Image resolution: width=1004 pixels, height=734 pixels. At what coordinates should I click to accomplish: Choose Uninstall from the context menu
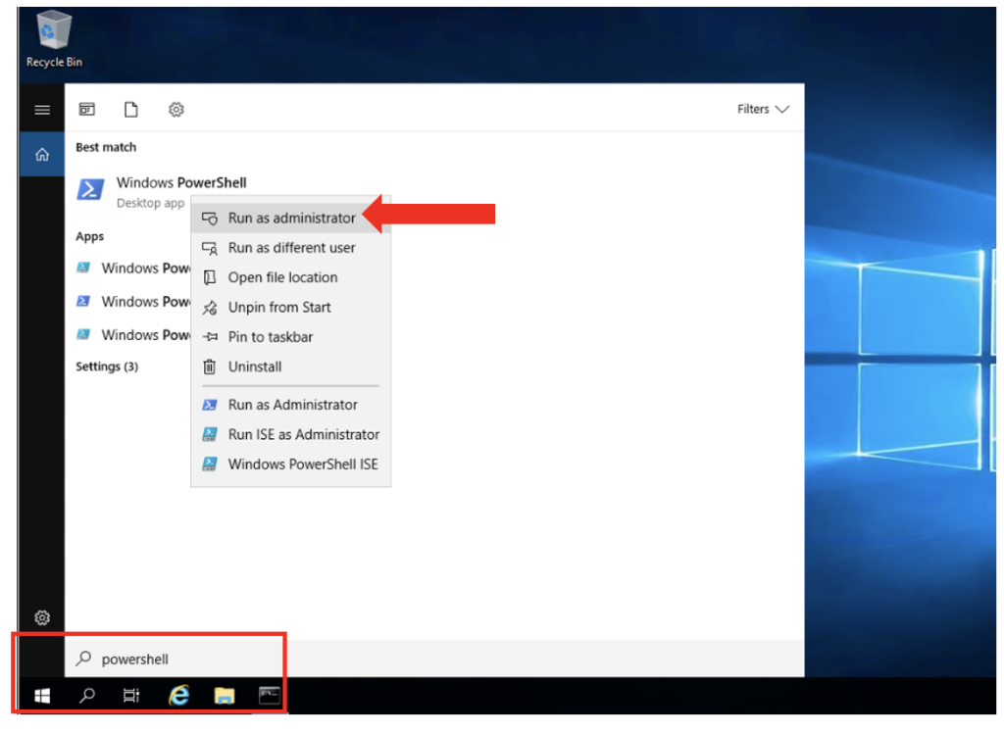(x=265, y=366)
